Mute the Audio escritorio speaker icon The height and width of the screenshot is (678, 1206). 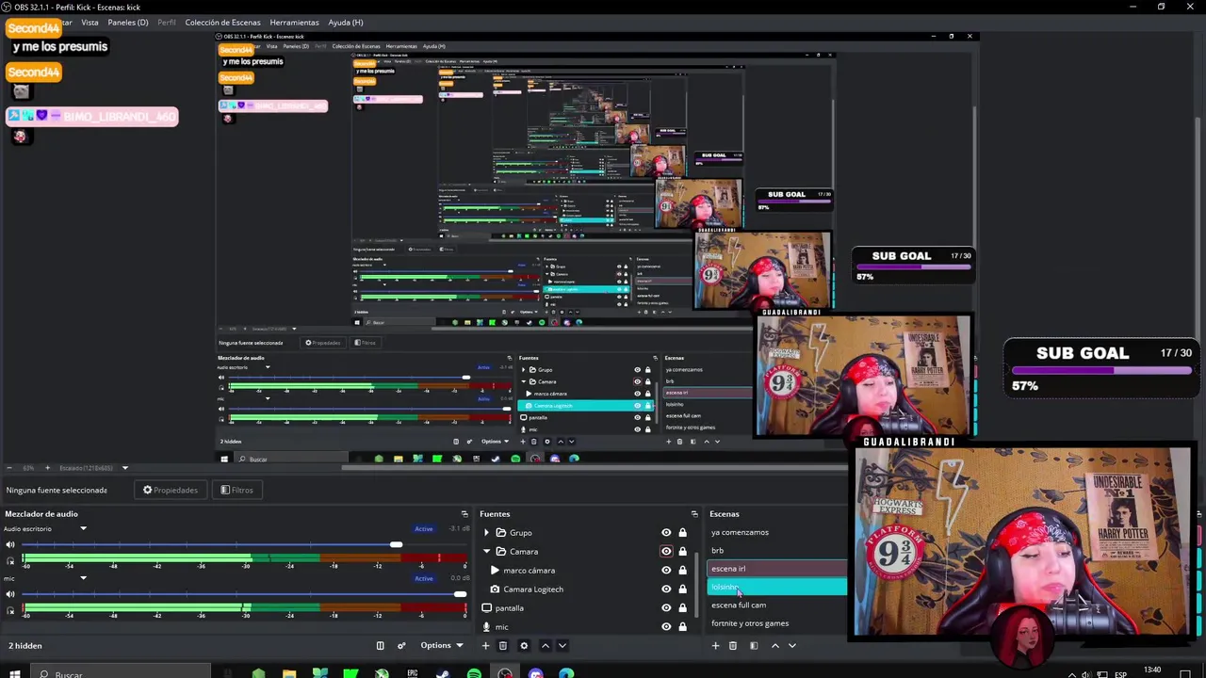[10, 544]
